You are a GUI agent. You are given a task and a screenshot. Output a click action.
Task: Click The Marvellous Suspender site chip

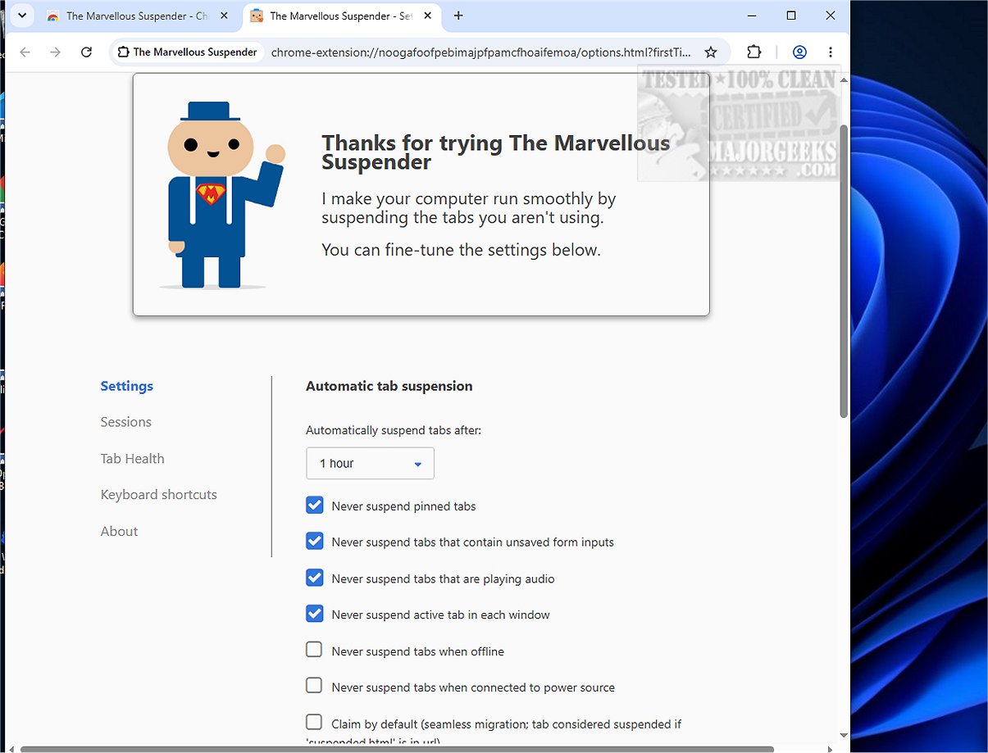point(188,52)
